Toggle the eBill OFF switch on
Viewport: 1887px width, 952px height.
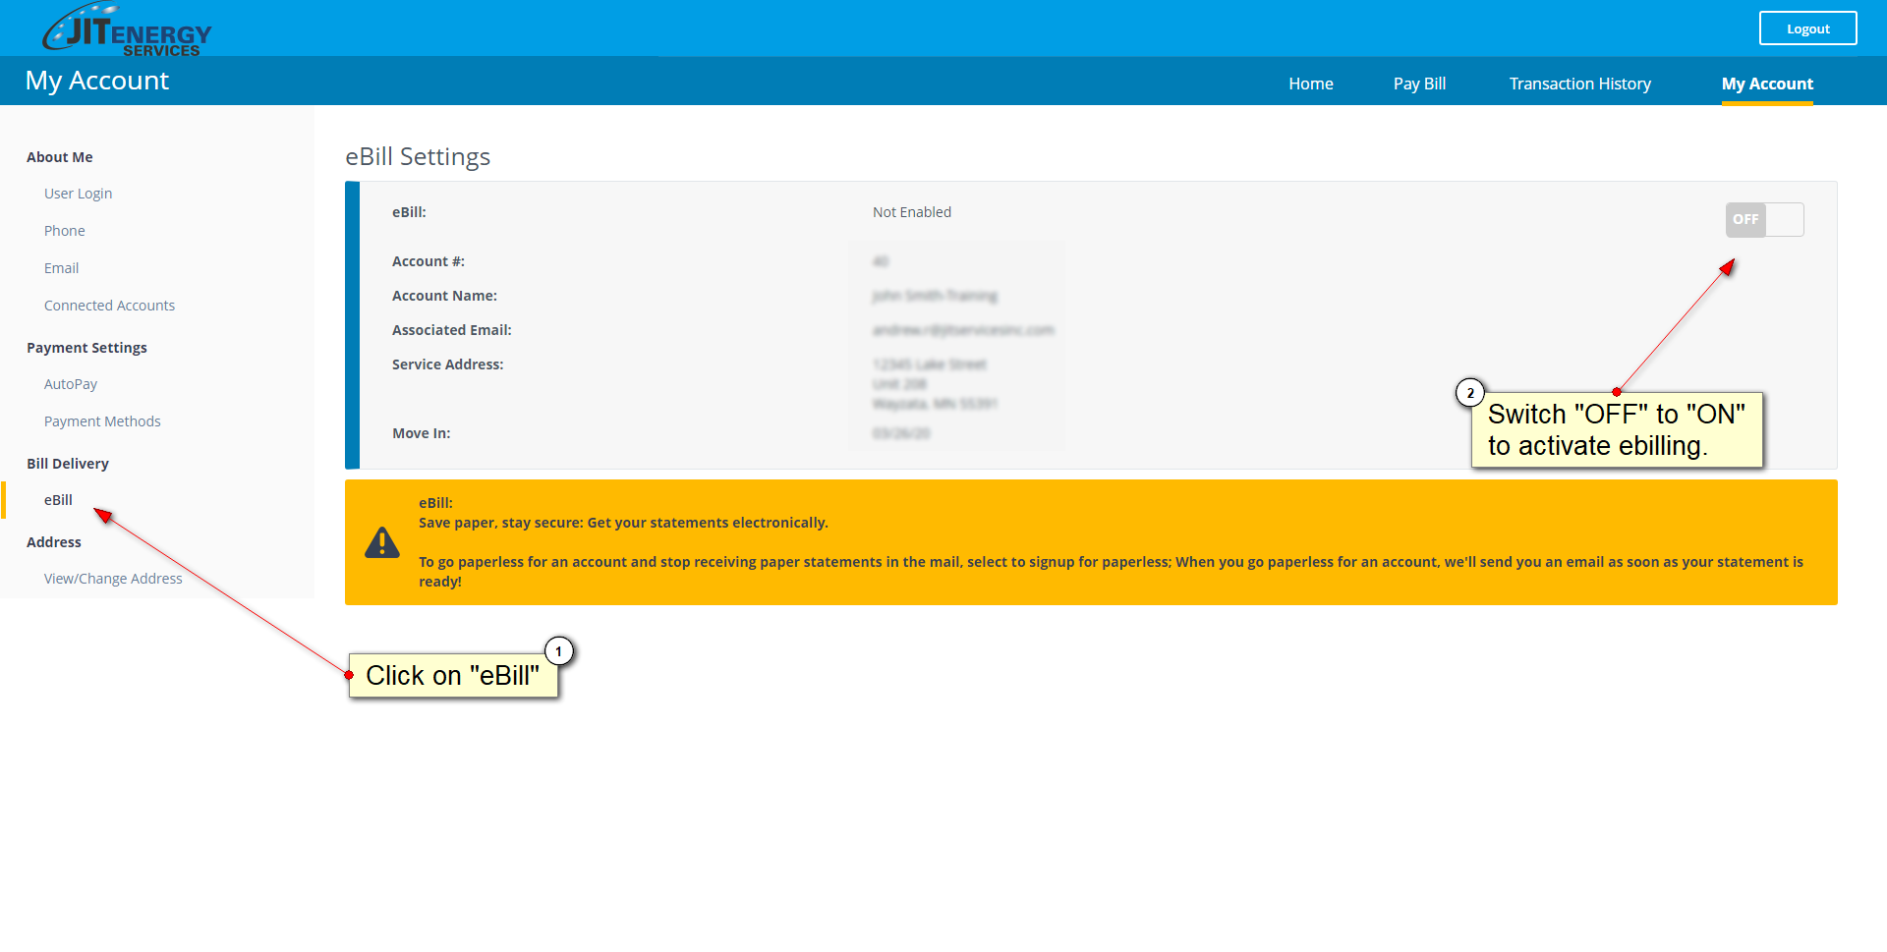point(1764,219)
